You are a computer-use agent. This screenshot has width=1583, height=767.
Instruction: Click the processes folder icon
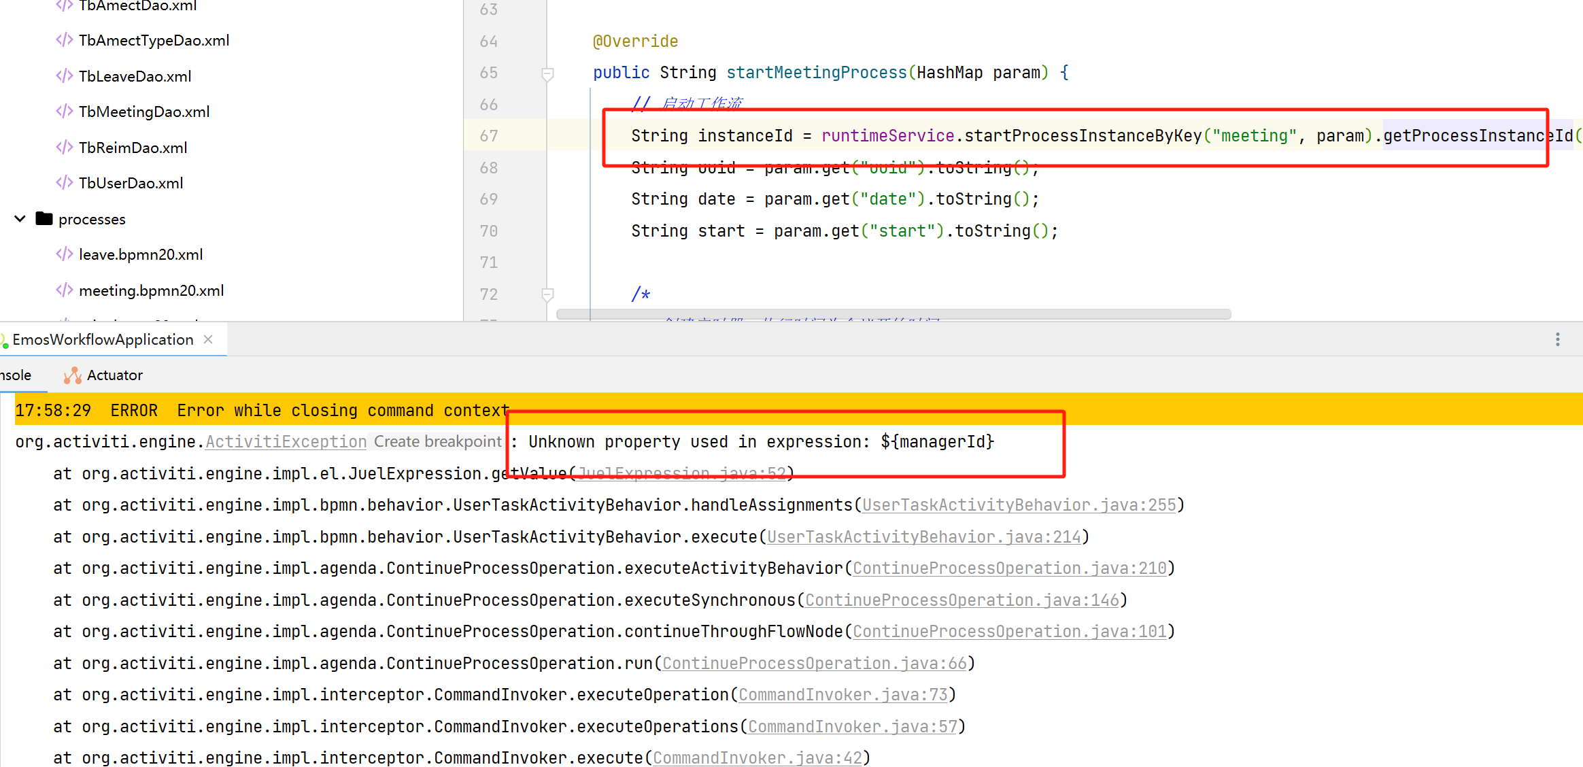point(44,218)
